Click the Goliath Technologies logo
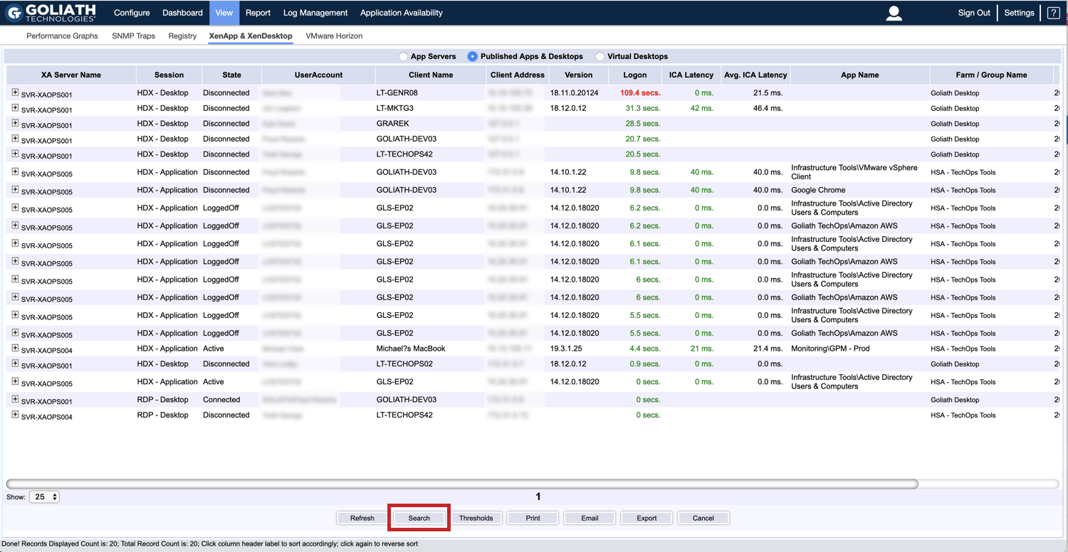This screenshot has height=552, width=1068. [50, 12]
